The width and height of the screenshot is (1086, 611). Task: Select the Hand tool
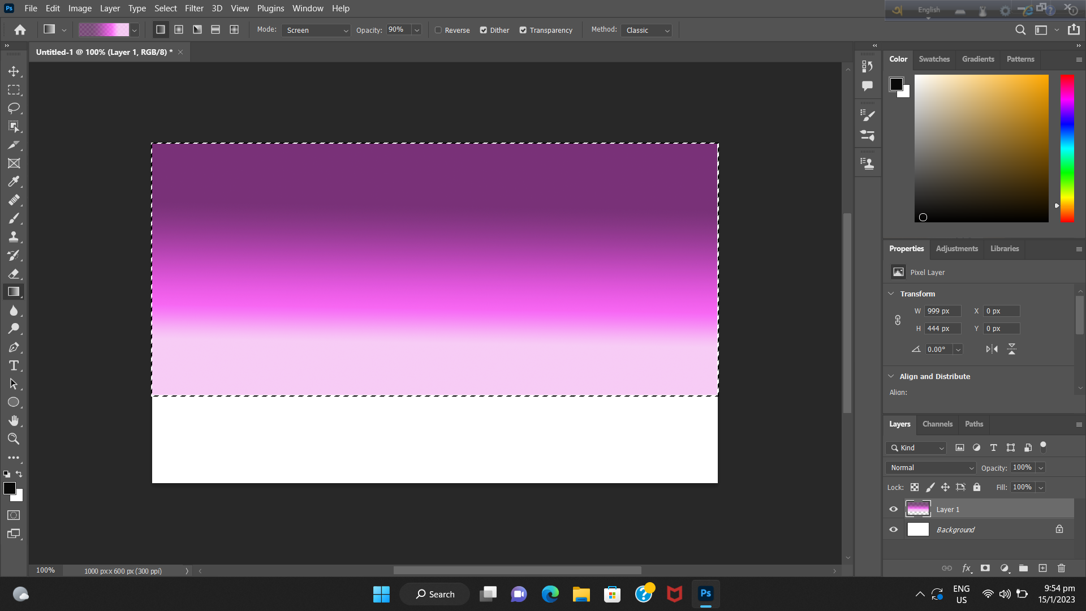(x=14, y=420)
